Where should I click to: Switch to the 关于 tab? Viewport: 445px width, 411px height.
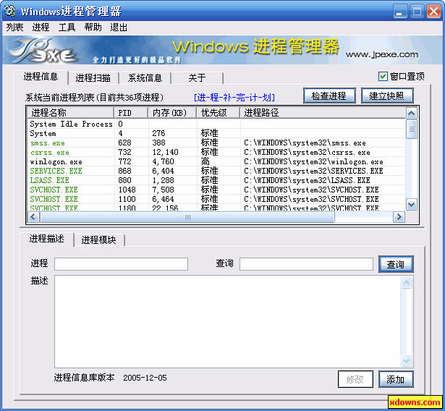(x=197, y=77)
